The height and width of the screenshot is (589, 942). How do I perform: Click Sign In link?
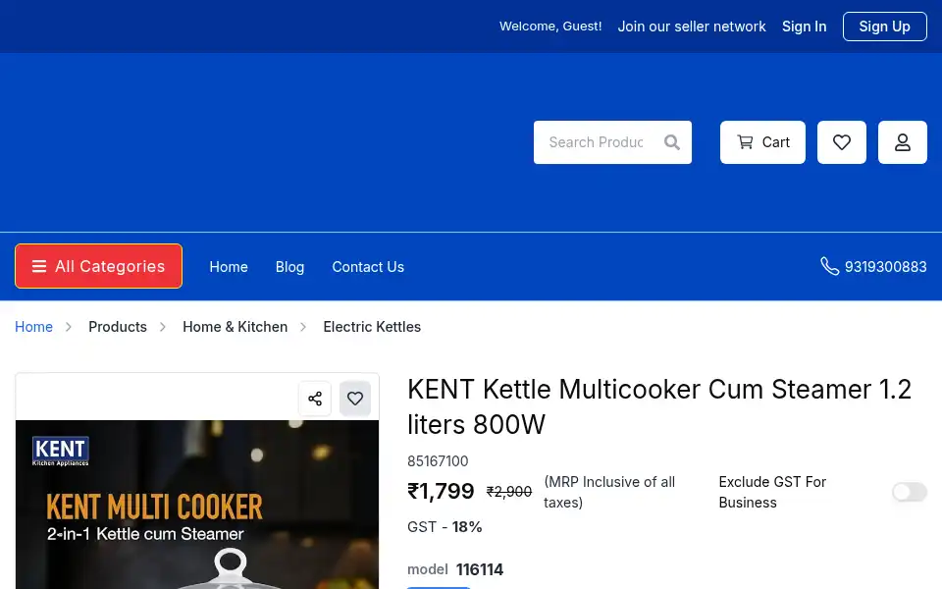[x=804, y=27]
